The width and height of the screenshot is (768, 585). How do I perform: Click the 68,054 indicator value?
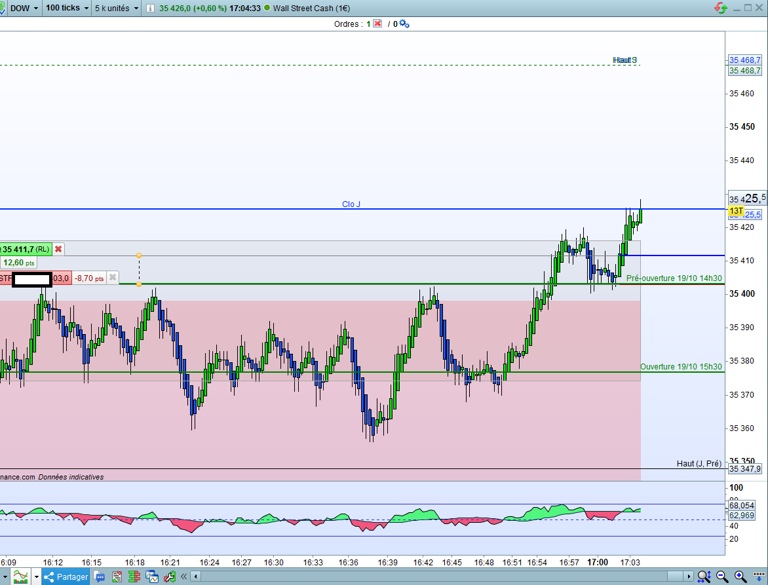742,505
